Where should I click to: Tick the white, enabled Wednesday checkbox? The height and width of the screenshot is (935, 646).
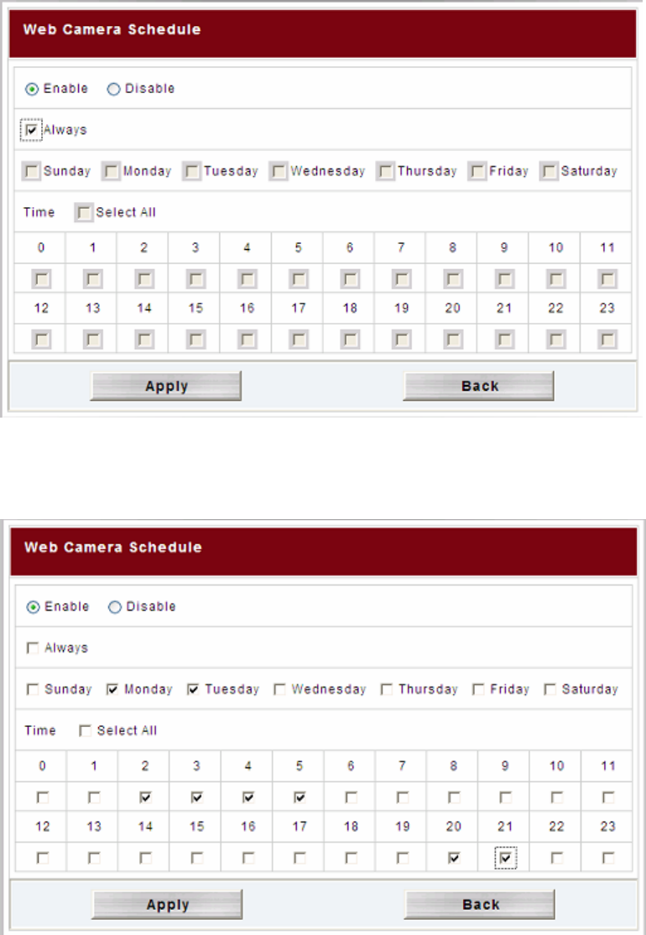280,689
